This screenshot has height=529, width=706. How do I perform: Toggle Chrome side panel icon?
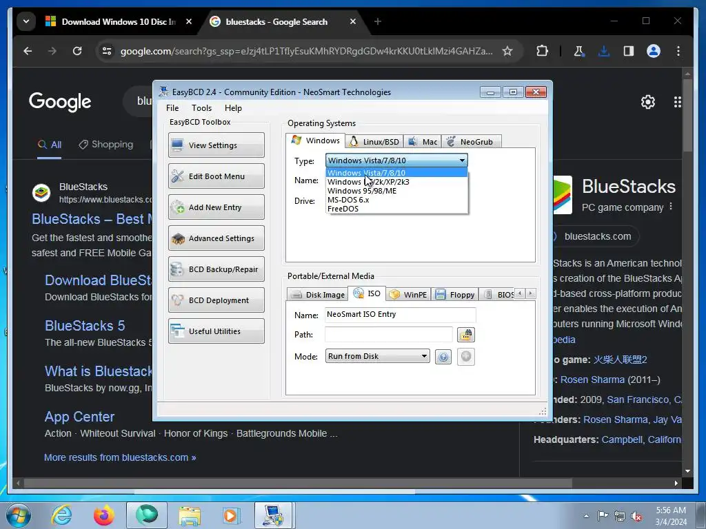tap(629, 51)
